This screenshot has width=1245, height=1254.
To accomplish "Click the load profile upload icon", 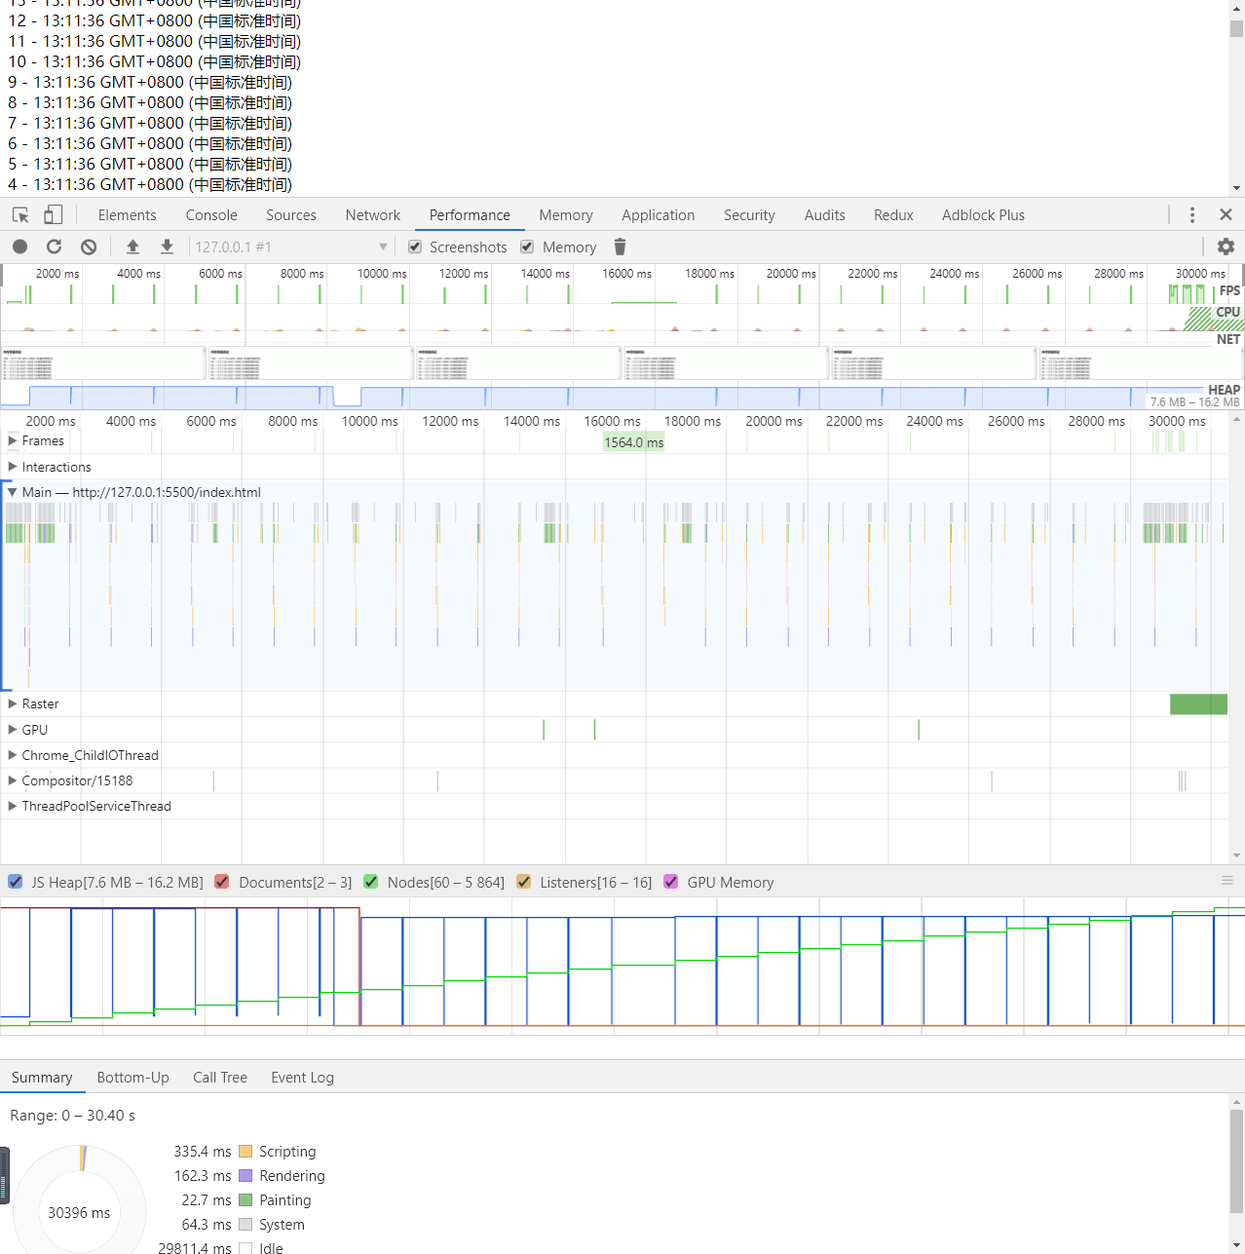I will [x=133, y=247].
